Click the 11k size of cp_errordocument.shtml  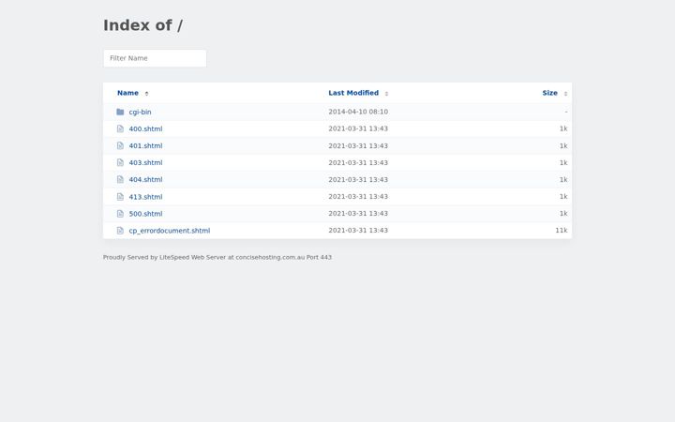562,231
